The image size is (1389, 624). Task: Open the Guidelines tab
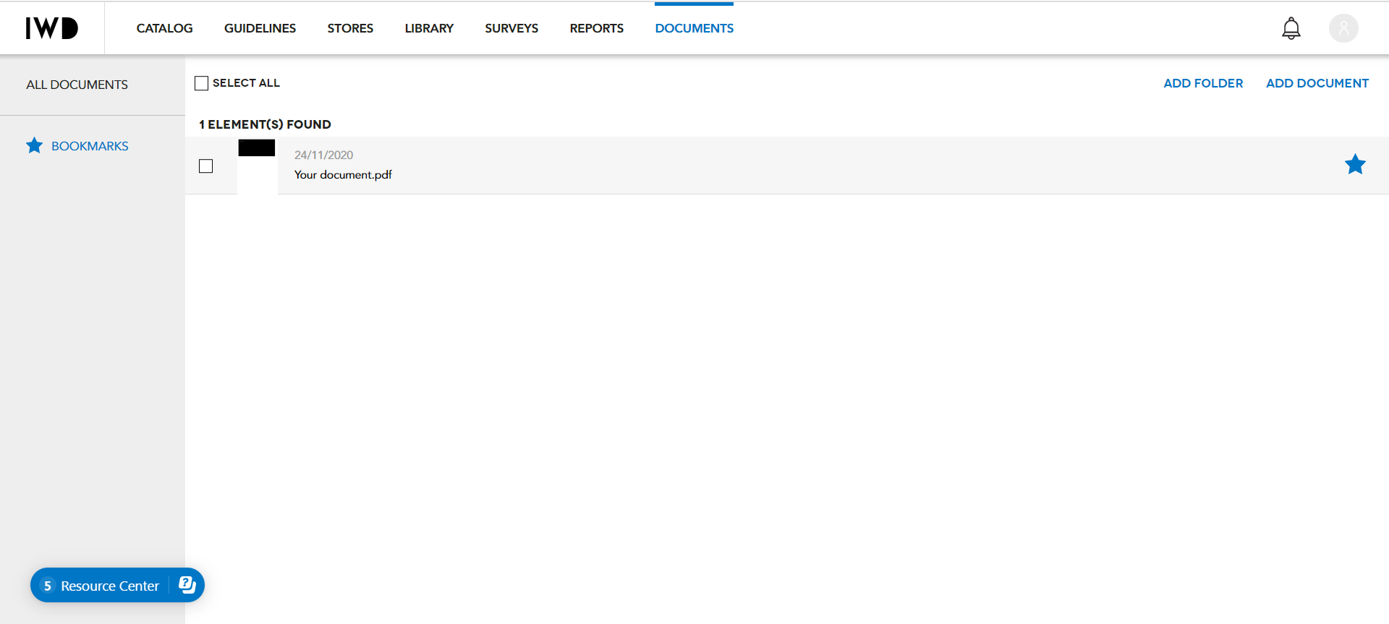(x=260, y=28)
